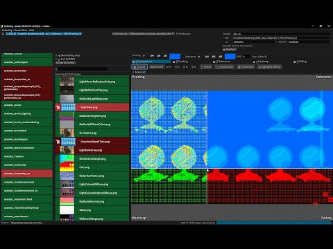The image size is (333, 249).
Task: Open the document icon on Overdraw.png row
Action: (58, 107)
